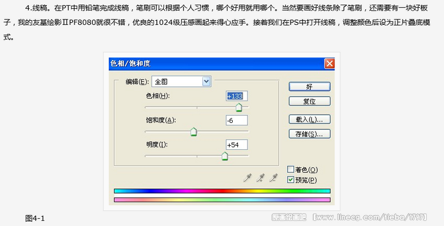The width and height of the screenshot is (444, 226).
Task: Select the subtract-from-sample eyedropper (minus)
Action: (x=274, y=178)
